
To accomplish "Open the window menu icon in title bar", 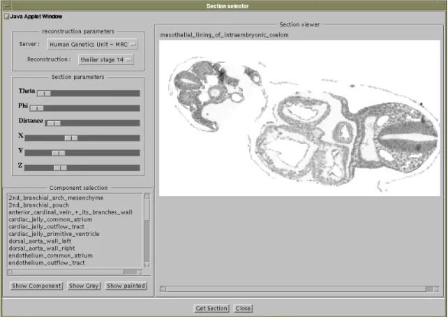I will pyautogui.click(x=7, y=6).
